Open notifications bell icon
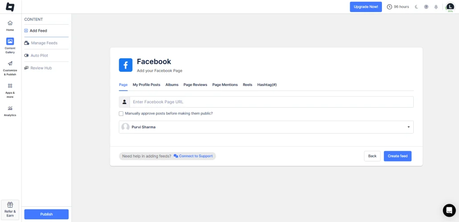This screenshot has width=459, height=222. click(436, 7)
